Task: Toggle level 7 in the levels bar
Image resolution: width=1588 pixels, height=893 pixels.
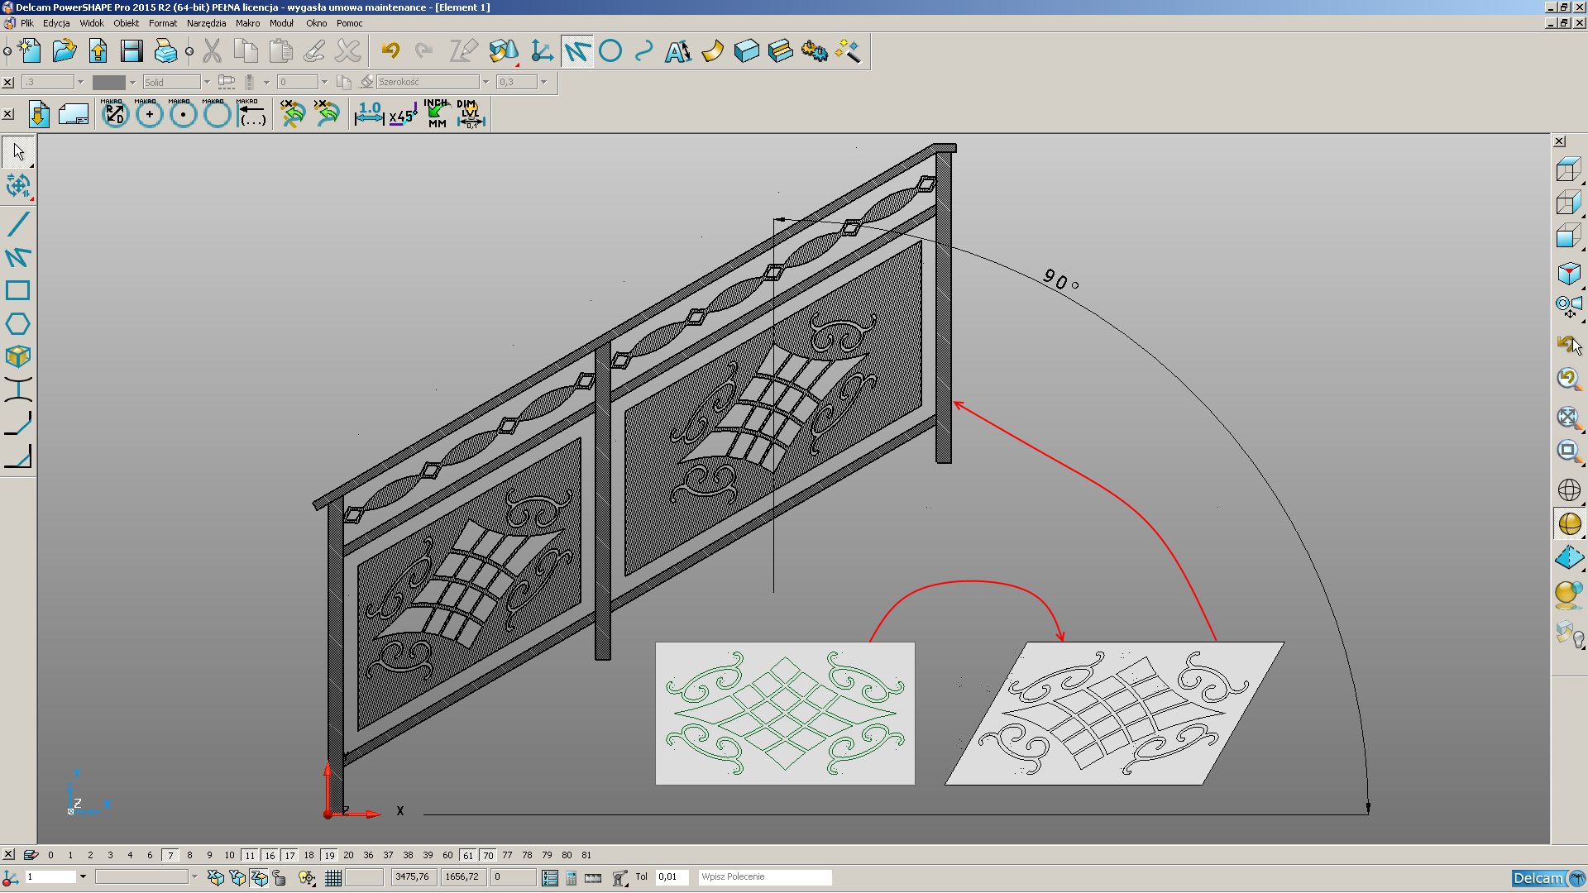Action: click(x=171, y=855)
